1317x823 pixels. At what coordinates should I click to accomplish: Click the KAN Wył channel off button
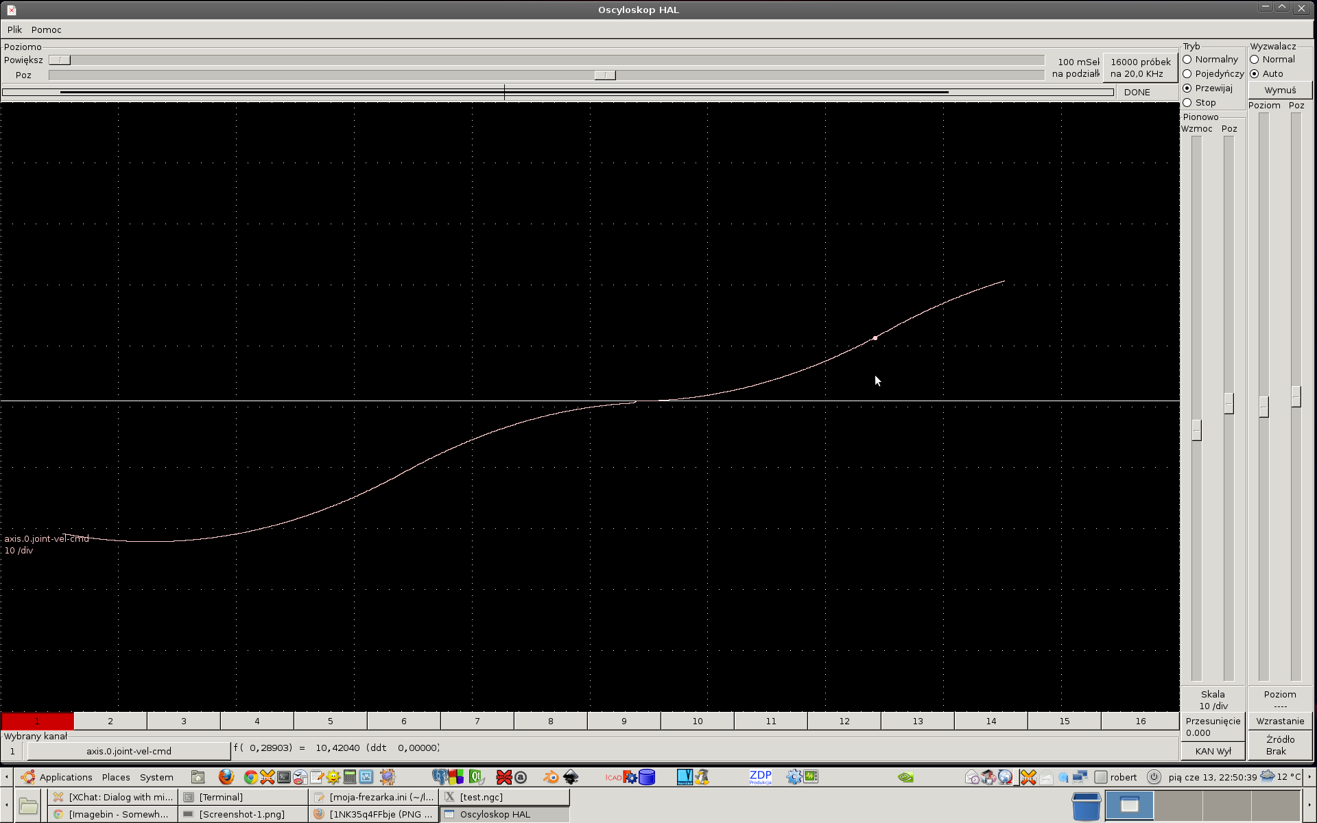pos(1213,751)
